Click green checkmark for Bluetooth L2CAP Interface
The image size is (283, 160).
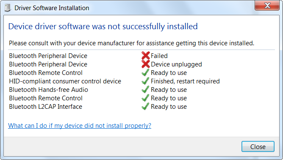coord(145,106)
